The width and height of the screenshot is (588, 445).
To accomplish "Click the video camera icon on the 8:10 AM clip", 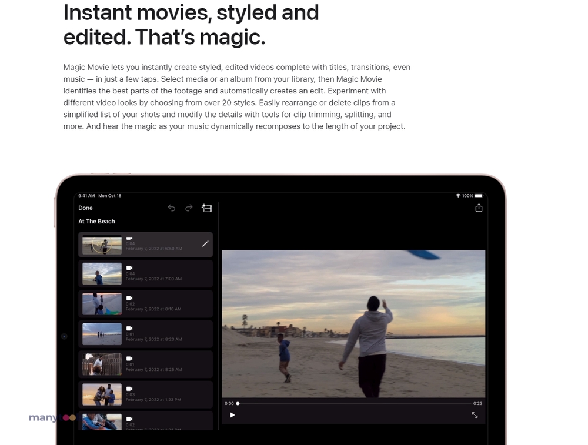I will click(x=129, y=298).
